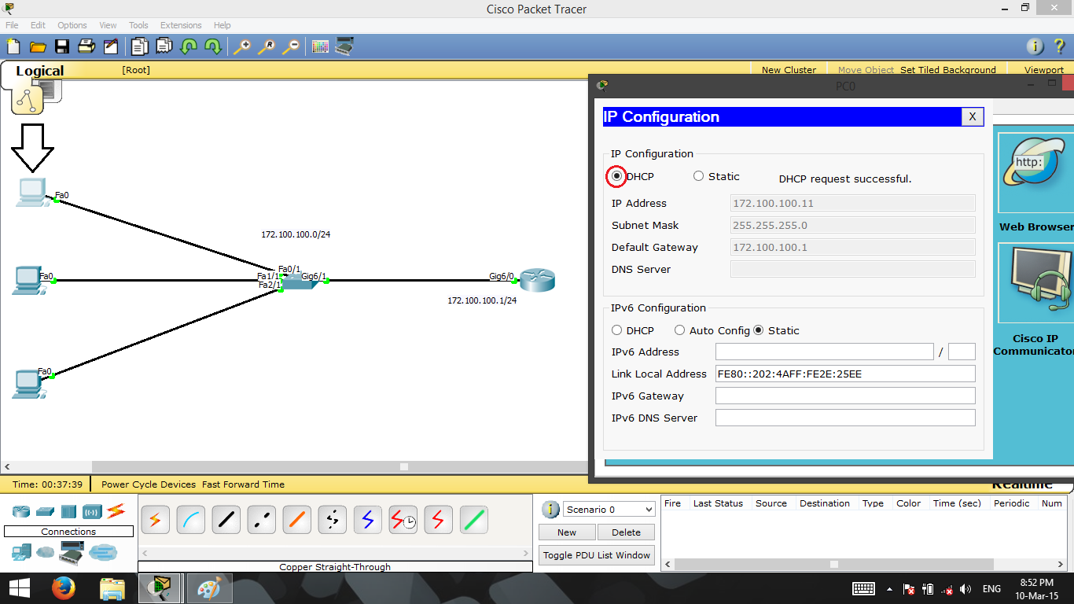Select Static IPv4 addressing
The image size is (1074, 604).
[x=698, y=176]
